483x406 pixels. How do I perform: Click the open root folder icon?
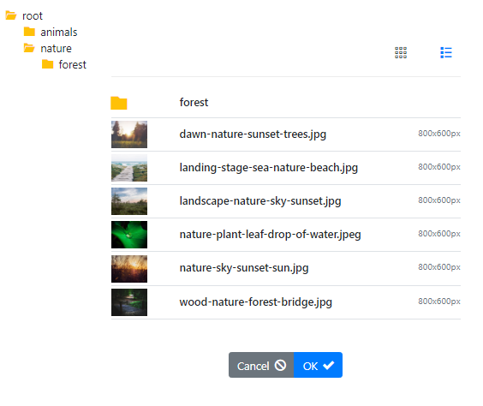[11, 15]
